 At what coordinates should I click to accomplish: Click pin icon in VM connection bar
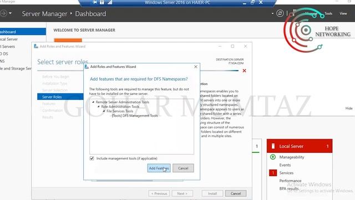click(95, 2)
